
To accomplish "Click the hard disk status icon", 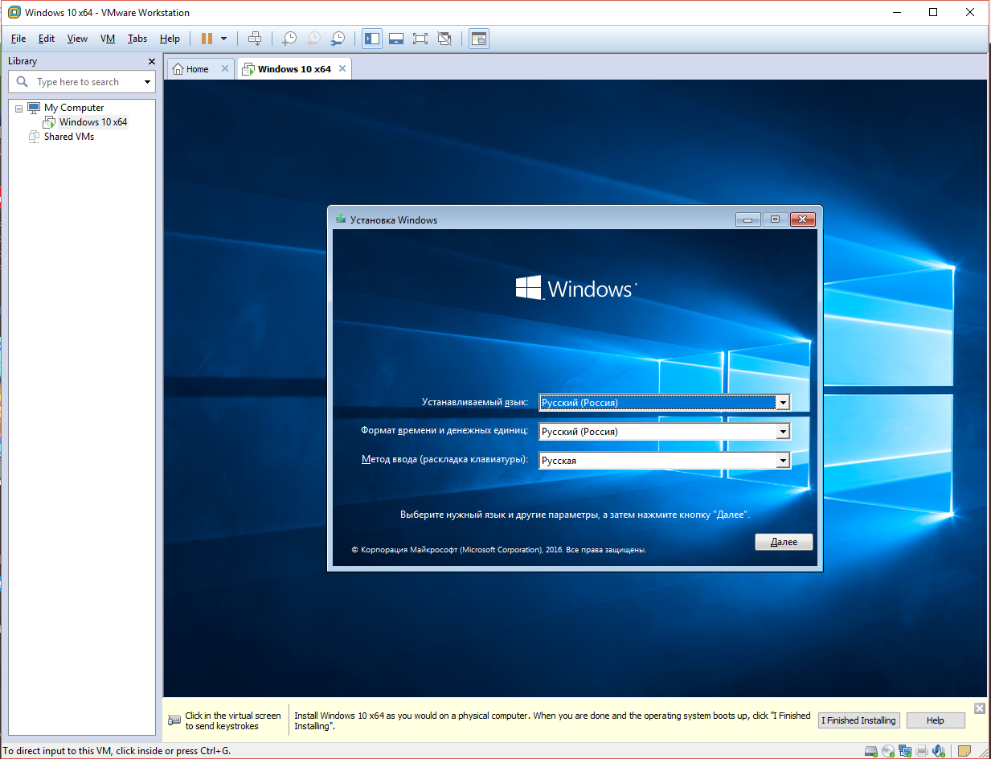I will (871, 751).
